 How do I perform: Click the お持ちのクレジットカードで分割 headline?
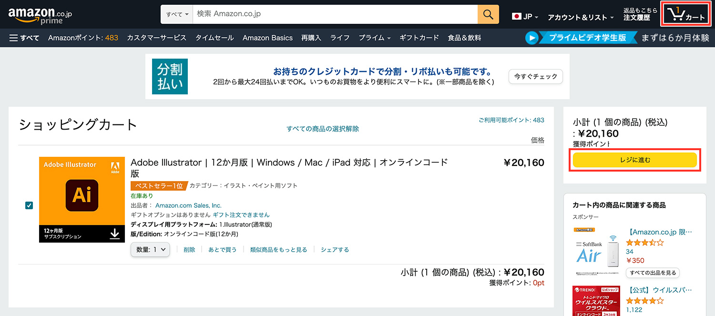[383, 71]
